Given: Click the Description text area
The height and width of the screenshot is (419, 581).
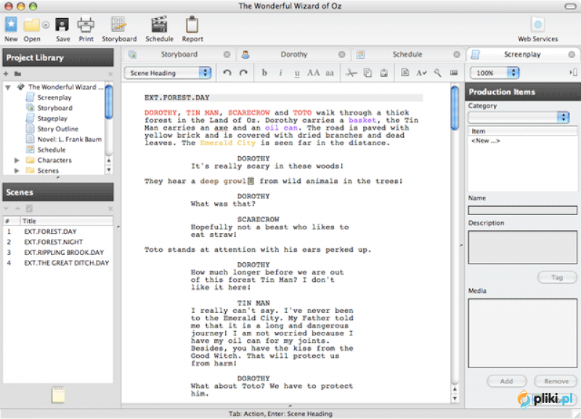Looking at the screenshot, I should [522, 247].
